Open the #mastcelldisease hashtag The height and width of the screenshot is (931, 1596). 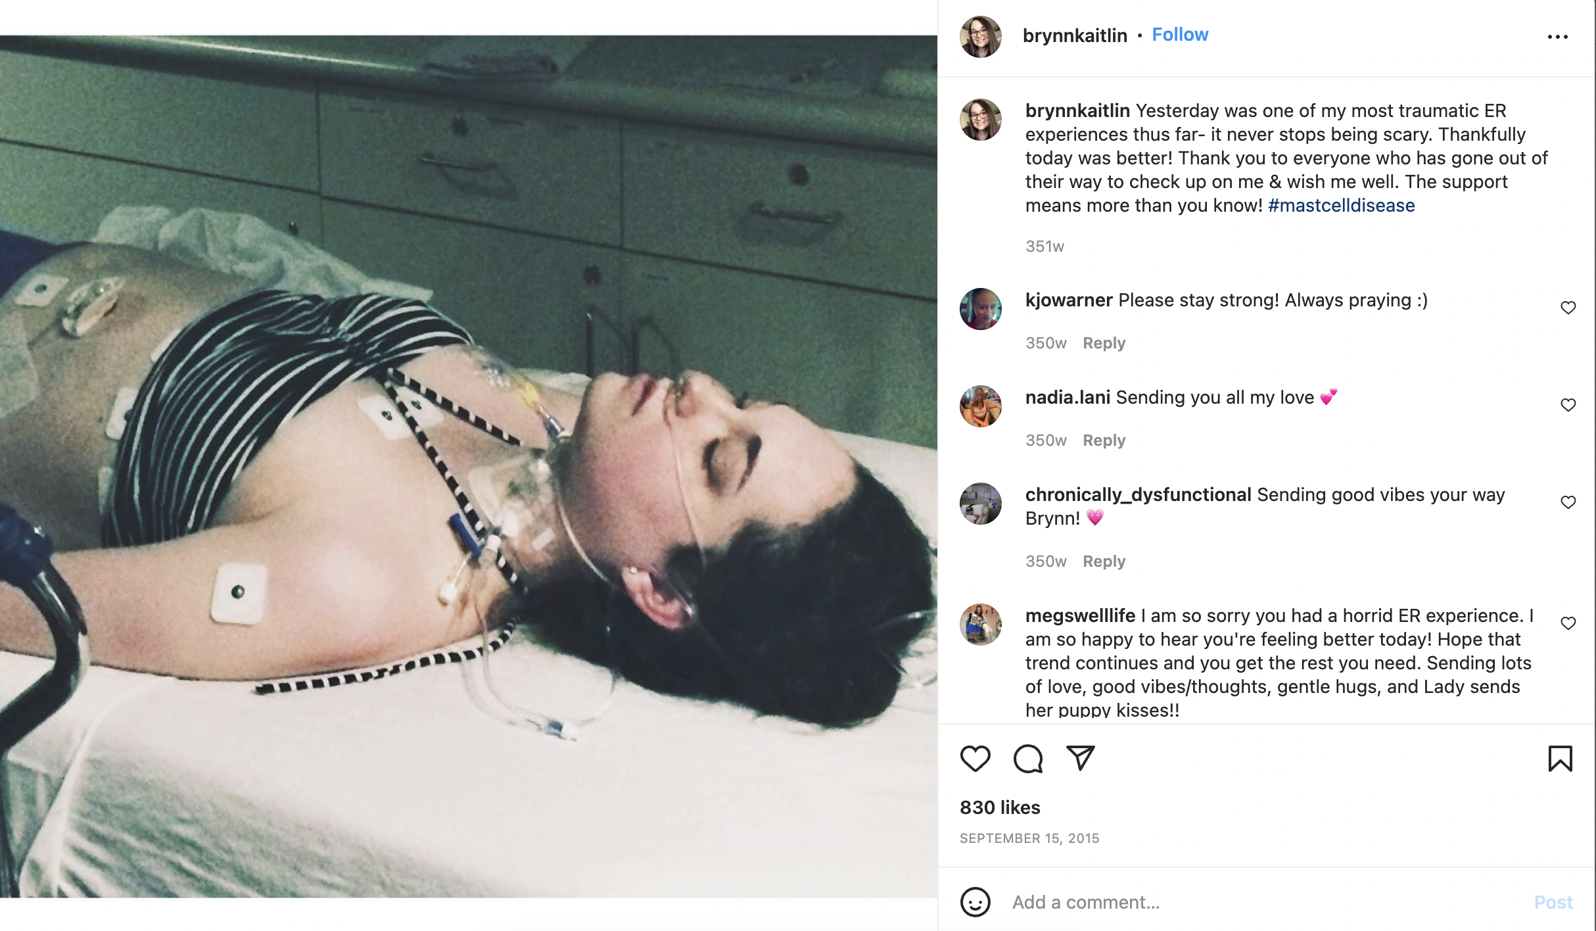(1341, 205)
